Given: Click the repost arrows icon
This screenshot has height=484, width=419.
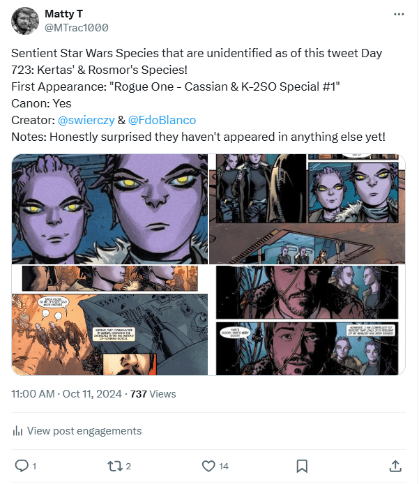Looking at the screenshot, I should point(114,465).
